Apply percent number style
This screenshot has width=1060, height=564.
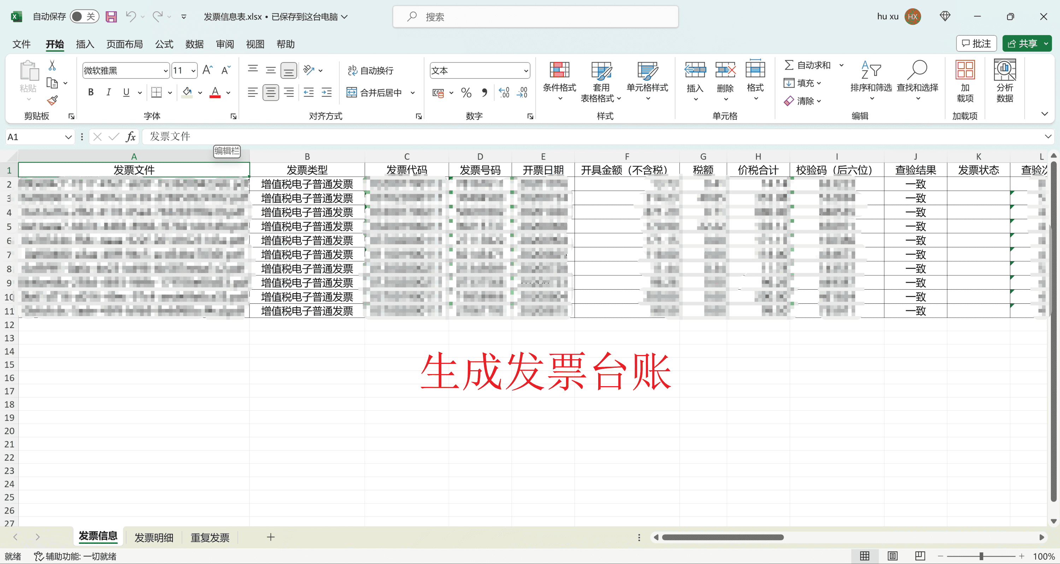(x=466, y=93)
